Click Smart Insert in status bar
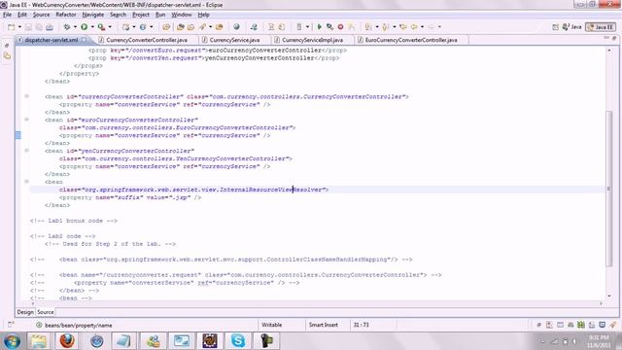This screenshot has height=350, width=622. [x=324, y=325]
